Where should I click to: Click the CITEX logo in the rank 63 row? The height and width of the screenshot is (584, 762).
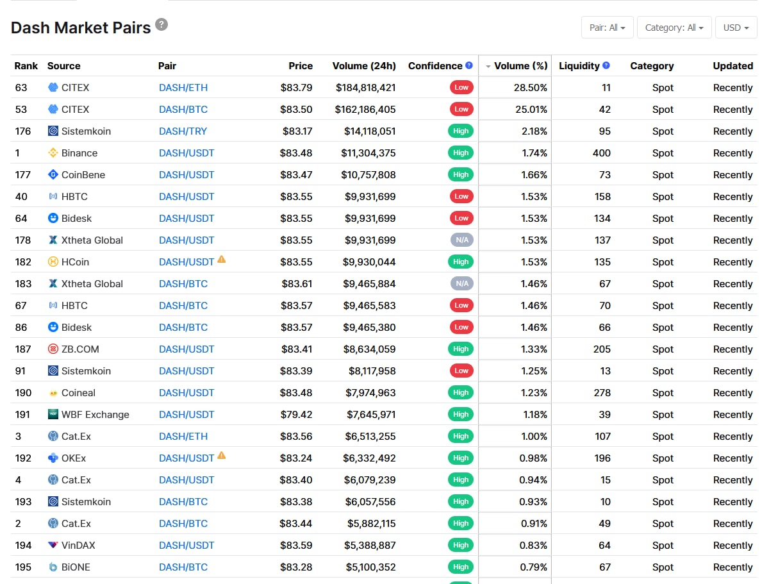[x=53, y=88]
